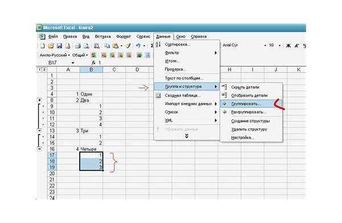This screenshot has width=342, height=223.
Task: Open the Англо-Русский dropdown
Action: 69,55
